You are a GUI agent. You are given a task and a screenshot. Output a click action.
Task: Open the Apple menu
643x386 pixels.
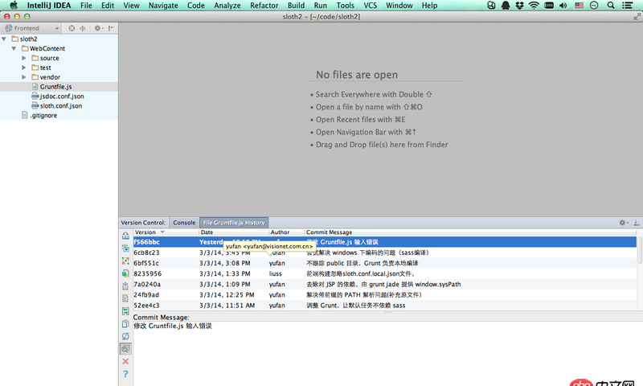coord(14,6)
